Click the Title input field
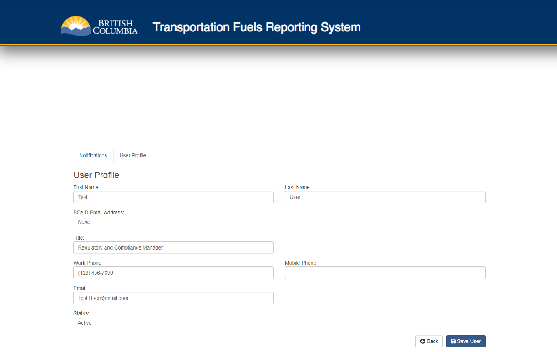The width and height of the screenshot is (557, 352). click(x=173, y=247)
